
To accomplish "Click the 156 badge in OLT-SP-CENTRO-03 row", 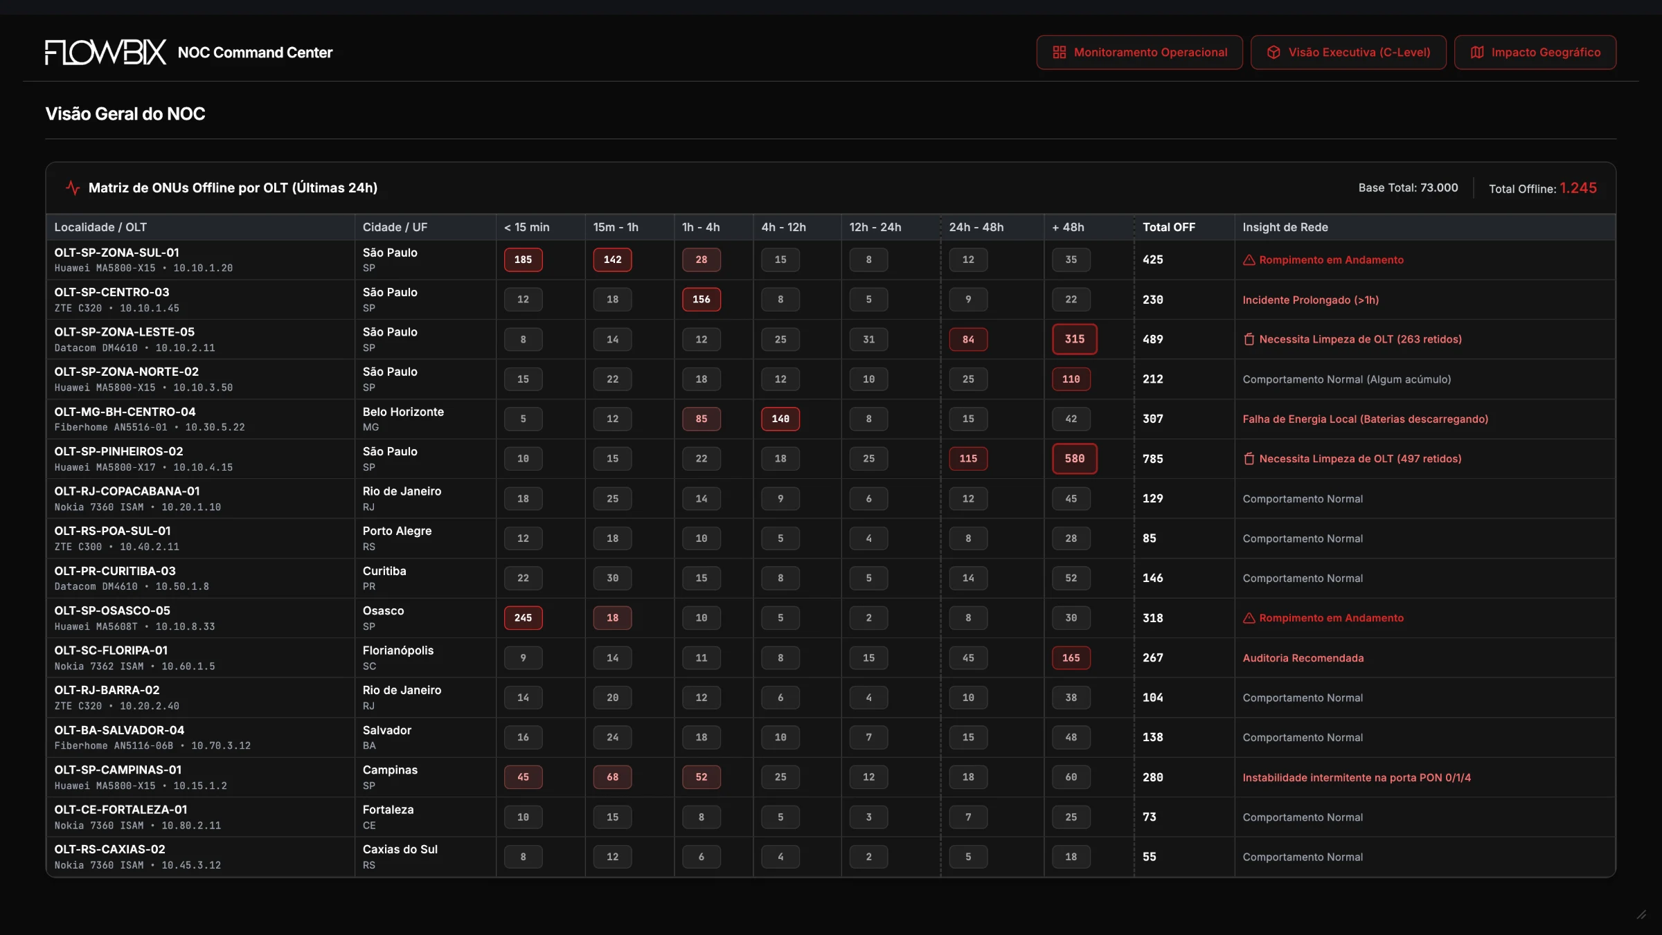I will click(701, 300).
